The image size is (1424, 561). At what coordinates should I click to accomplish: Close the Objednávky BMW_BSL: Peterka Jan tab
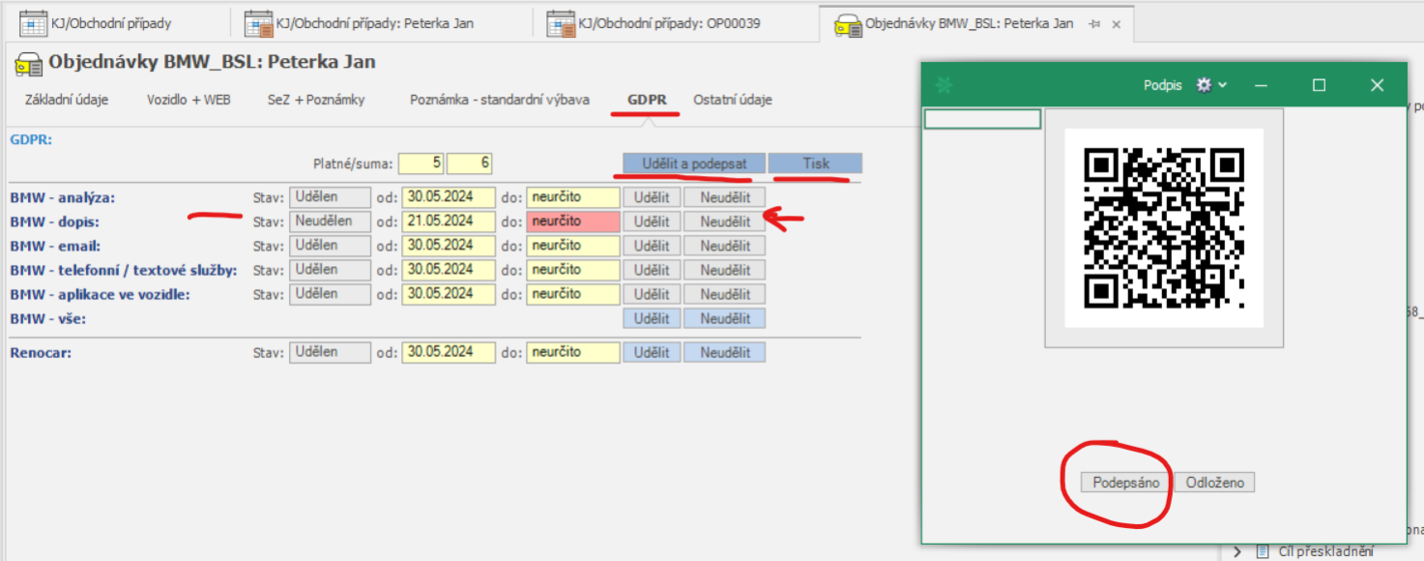(1116, 23)
